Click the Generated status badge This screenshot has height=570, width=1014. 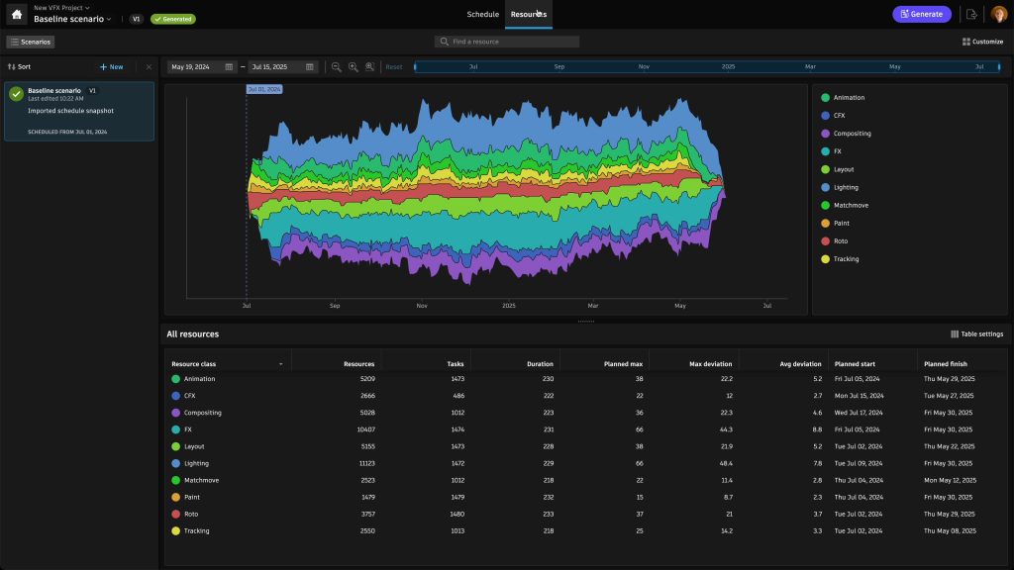coord(173,17)
